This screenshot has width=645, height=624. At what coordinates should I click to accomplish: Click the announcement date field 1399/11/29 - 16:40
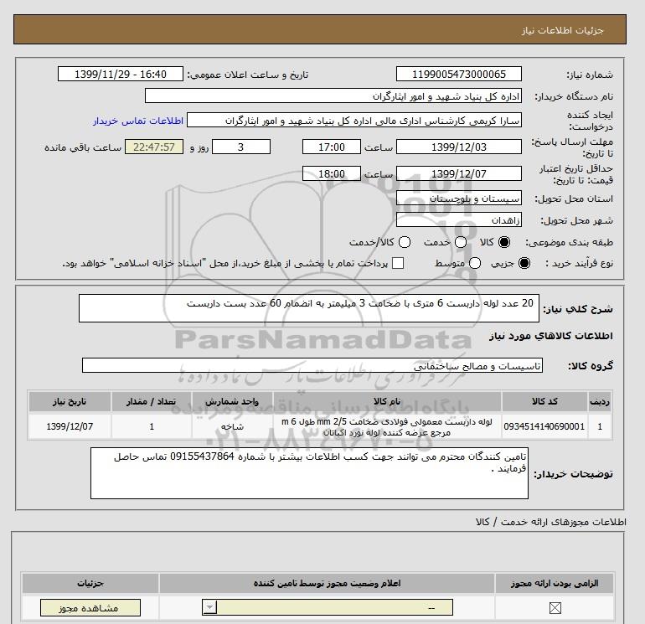point(120,74)
